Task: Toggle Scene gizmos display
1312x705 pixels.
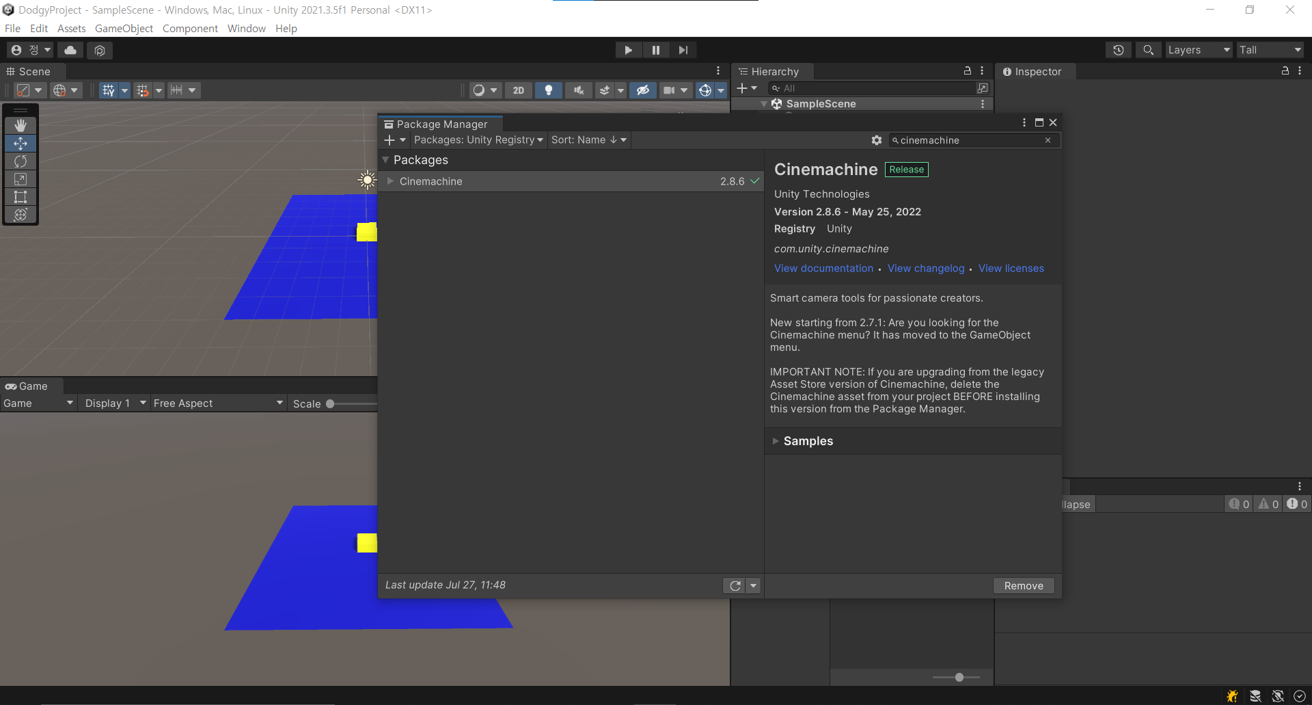Action: coord(705,90)
